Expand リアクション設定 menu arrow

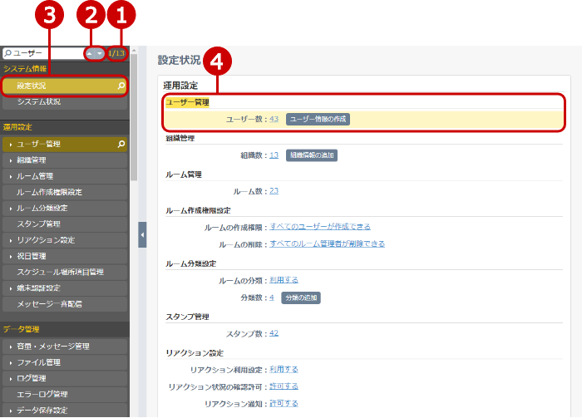(x=11, y=240)
